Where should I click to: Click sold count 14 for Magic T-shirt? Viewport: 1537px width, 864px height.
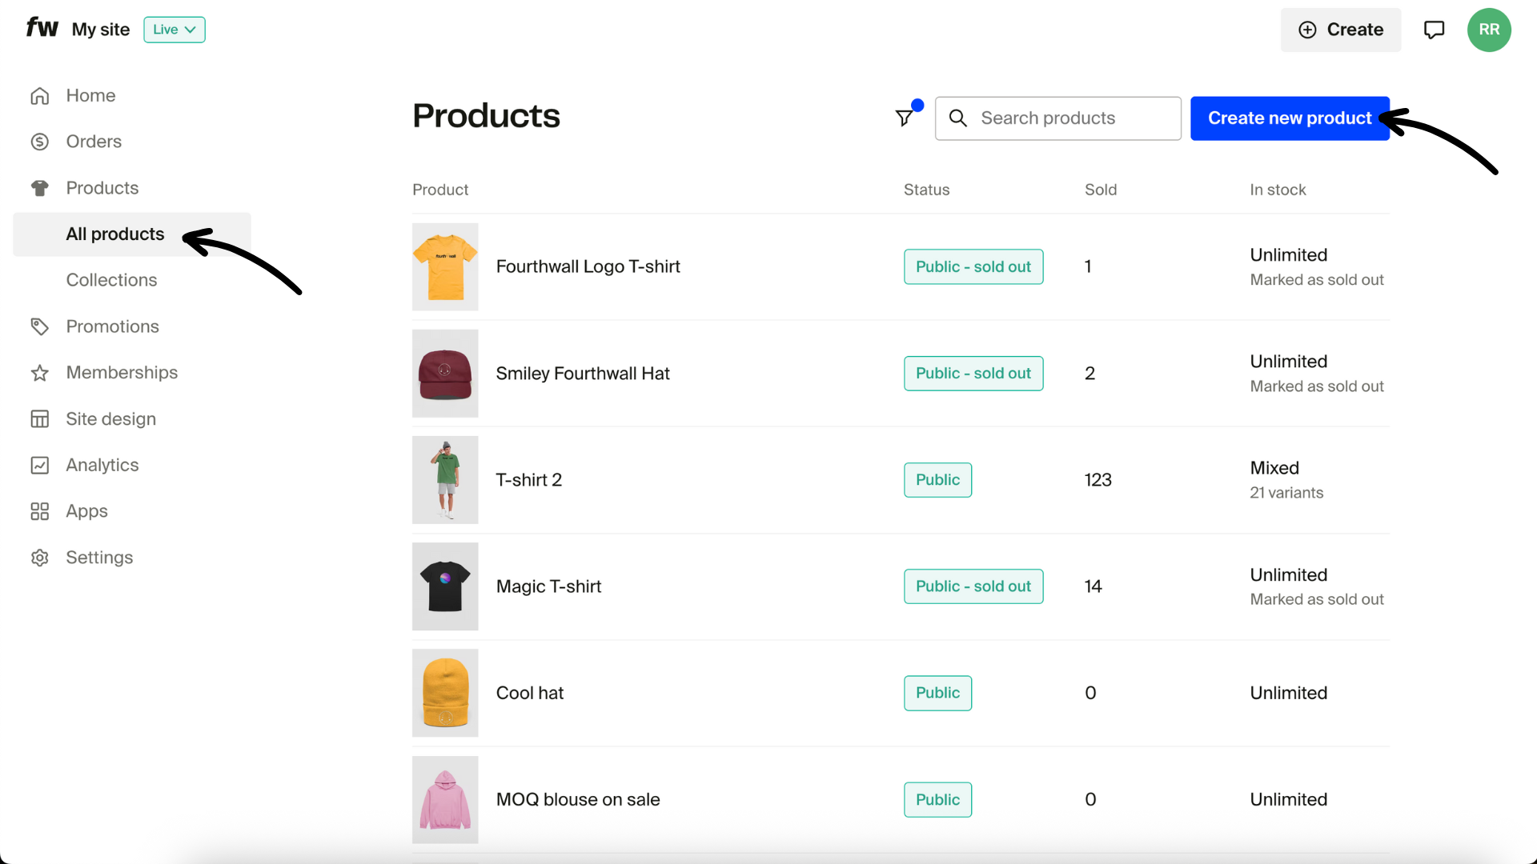(1093, 586)
